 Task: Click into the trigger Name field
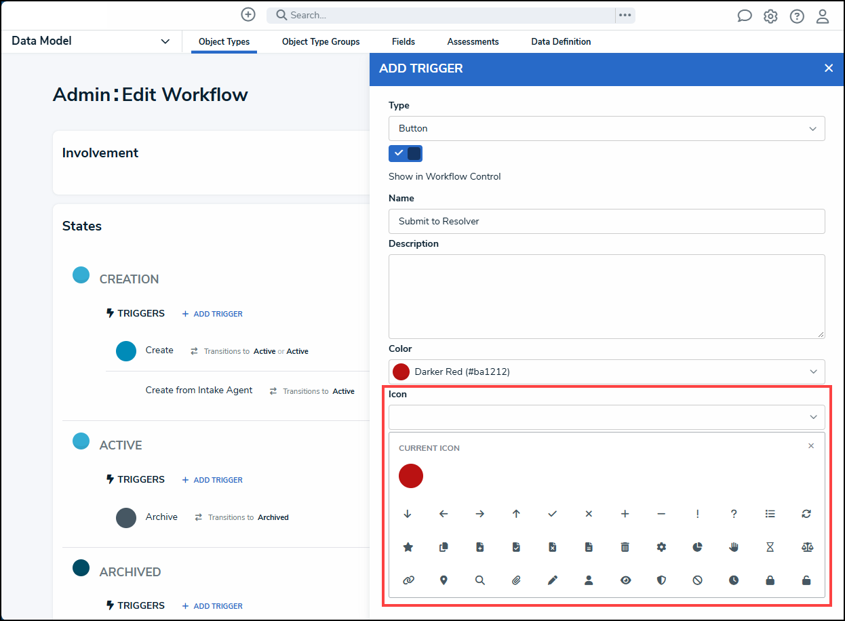607,221
